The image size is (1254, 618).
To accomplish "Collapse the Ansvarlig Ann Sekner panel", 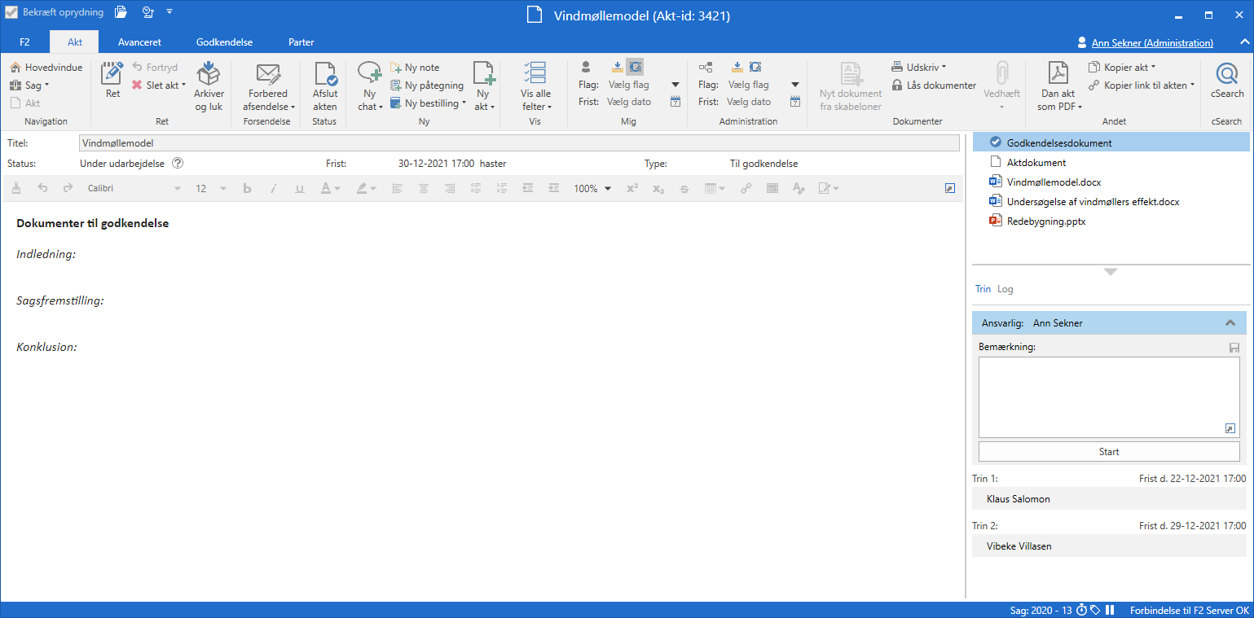I will click(x=1230, y=323).
